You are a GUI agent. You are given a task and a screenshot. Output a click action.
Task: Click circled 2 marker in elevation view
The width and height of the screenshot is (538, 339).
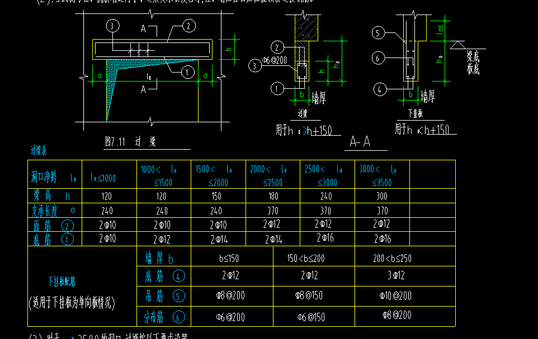coord(188,26)
